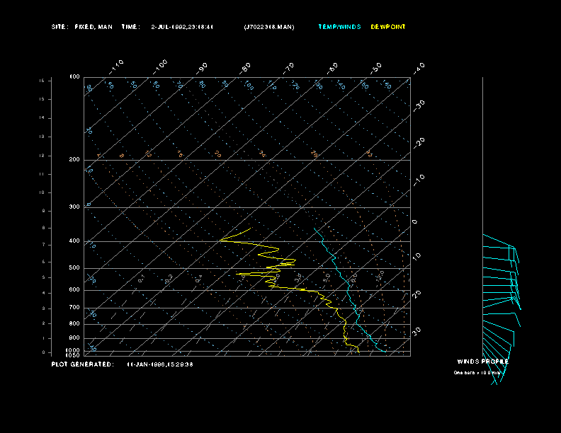The image size is (561, 433).
Task: Click the '400' pressure level label
Action: (74, 241)
